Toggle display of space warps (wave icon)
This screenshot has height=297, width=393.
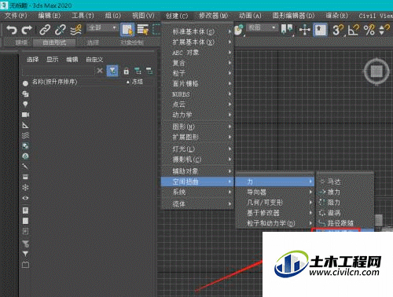coord(25,135)
